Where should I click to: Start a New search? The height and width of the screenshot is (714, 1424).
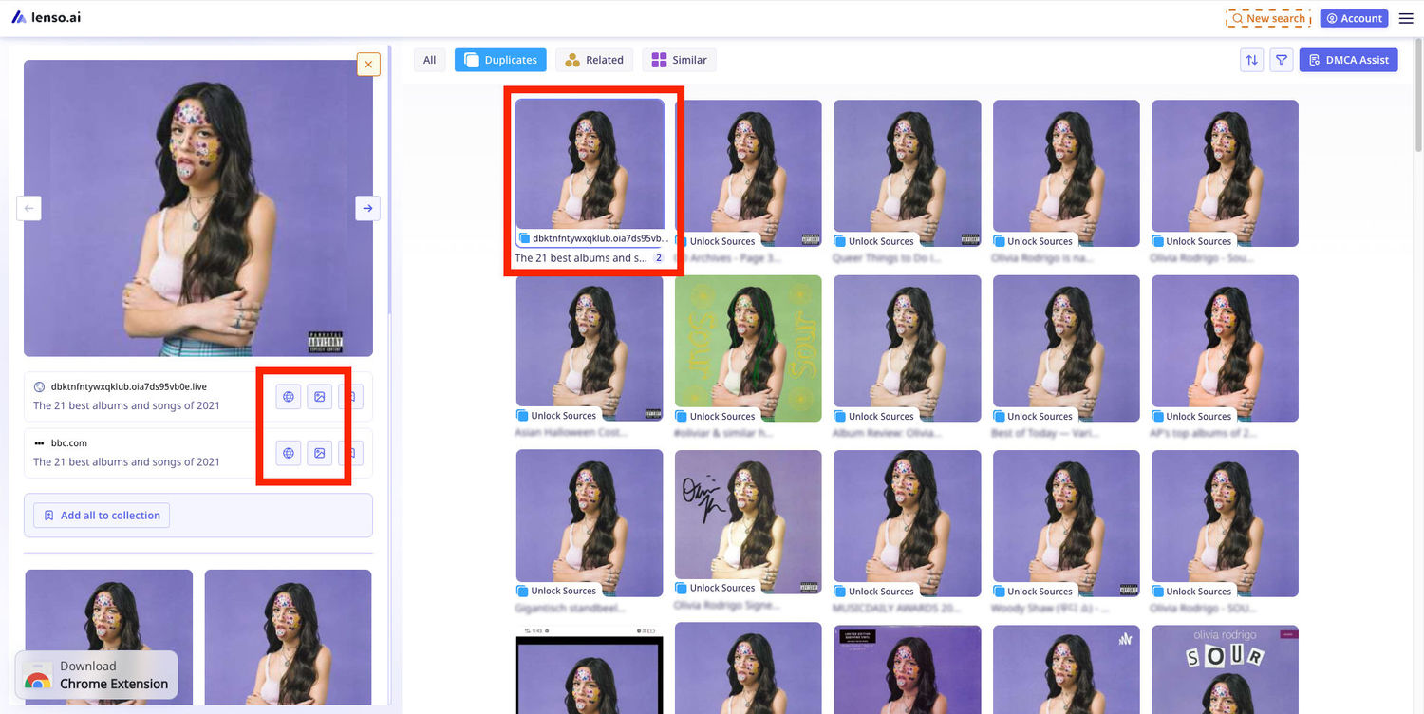[x=1268, y=18]
